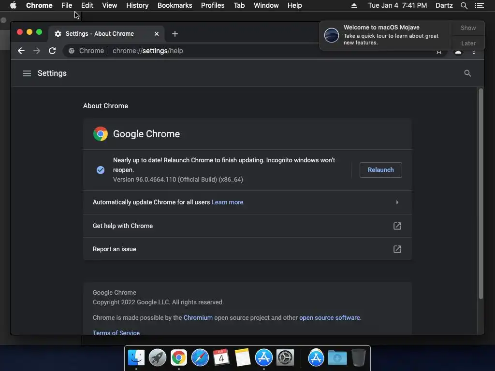495x371 pixels.
Task: Click the About Chrome heading
Action: coord(105,106)
